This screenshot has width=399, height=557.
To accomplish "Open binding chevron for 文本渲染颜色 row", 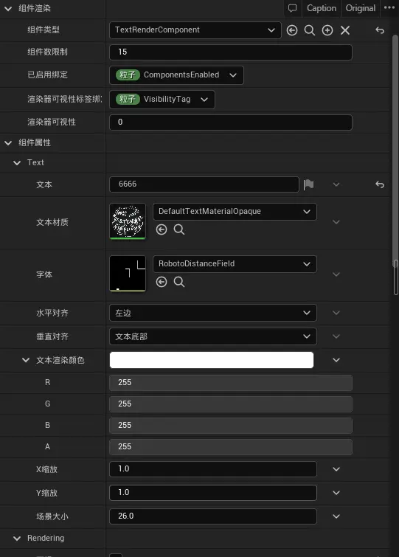I will click(336, 360).
